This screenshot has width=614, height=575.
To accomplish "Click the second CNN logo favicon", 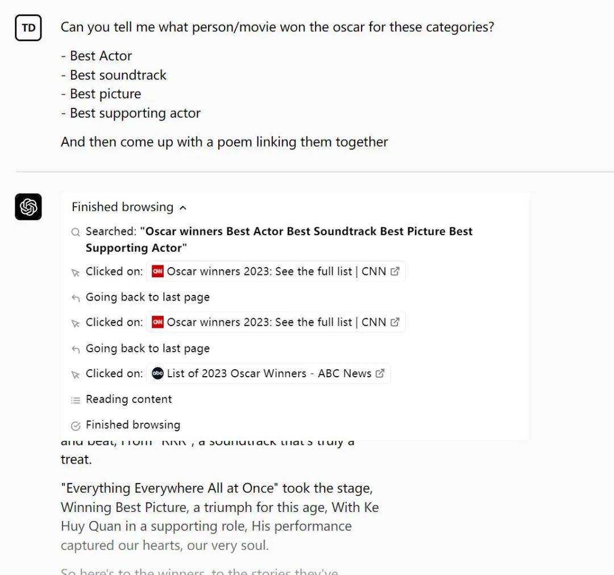I will pos(157,322).
